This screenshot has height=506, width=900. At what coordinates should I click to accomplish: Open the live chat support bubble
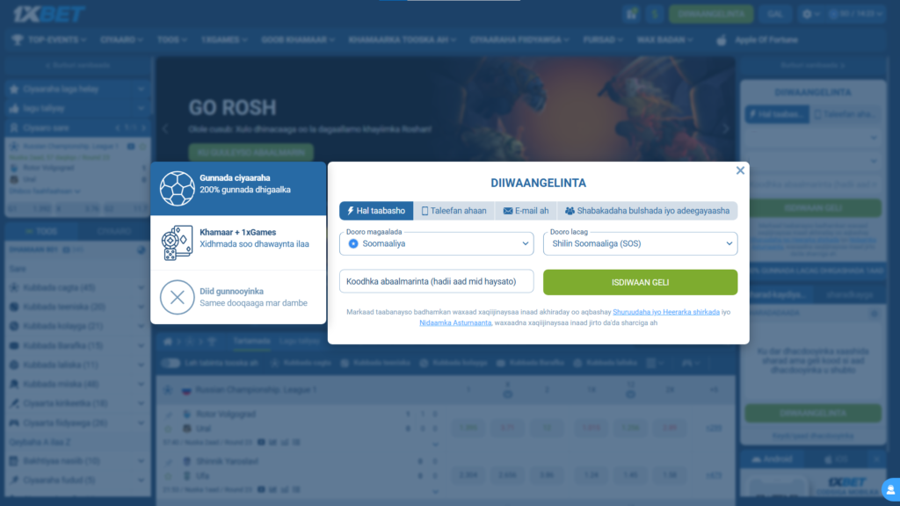click(889, 488)
